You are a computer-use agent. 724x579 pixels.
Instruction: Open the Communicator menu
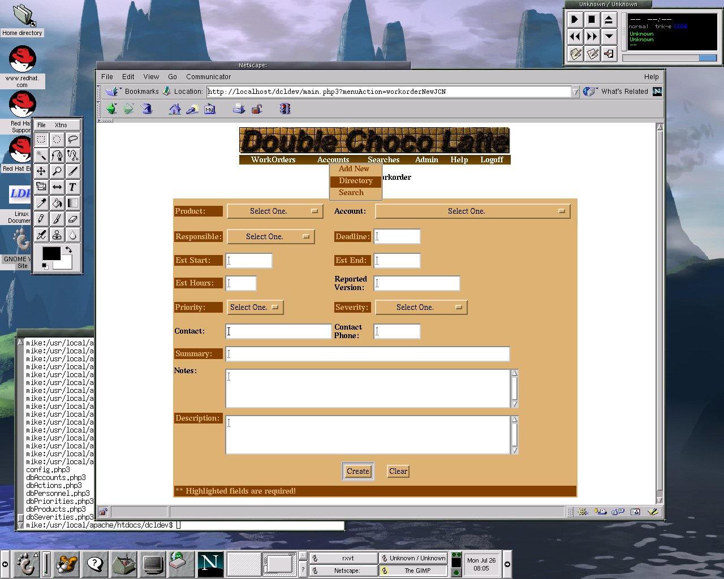(x=208, y=76)
